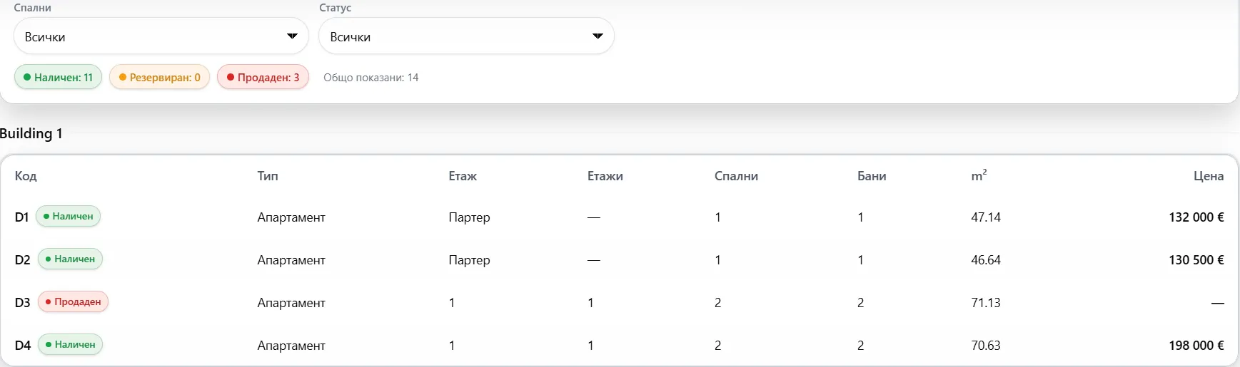Click the Наличен badge on row D4
1240x367 pixels.
70,344
